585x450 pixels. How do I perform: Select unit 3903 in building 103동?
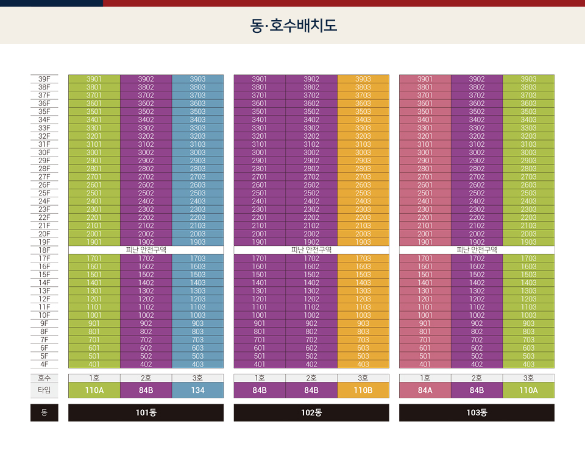(x=529, y=79)
